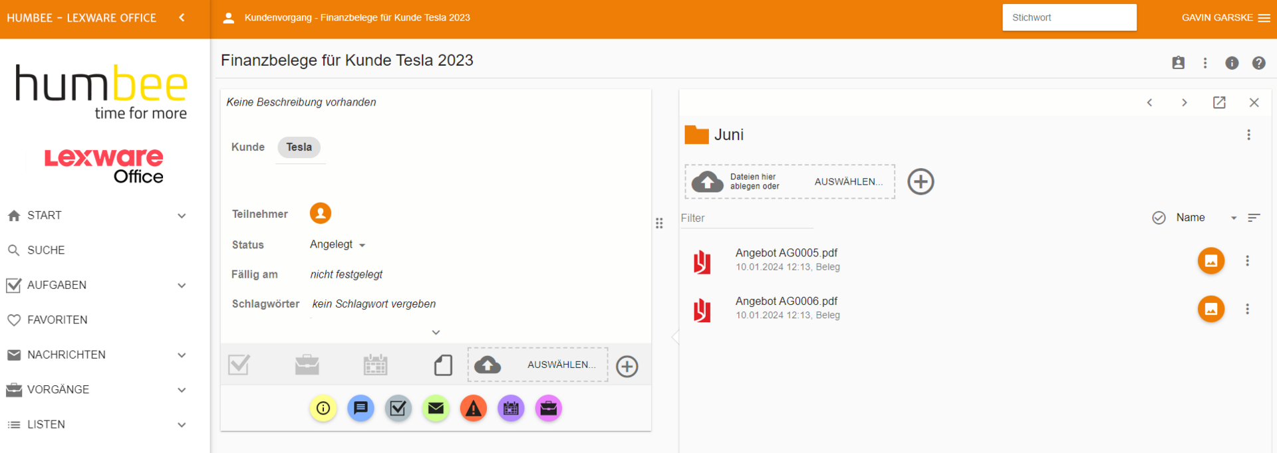Toggle select-all checkmark beside Name
Image resolution: width=1277 pixels, height=453 pixels.
coord(1159,218)
